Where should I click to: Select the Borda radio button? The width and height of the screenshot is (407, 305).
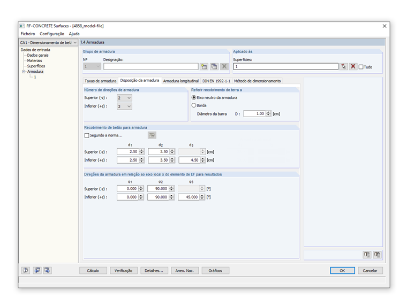tap(194, 105)
